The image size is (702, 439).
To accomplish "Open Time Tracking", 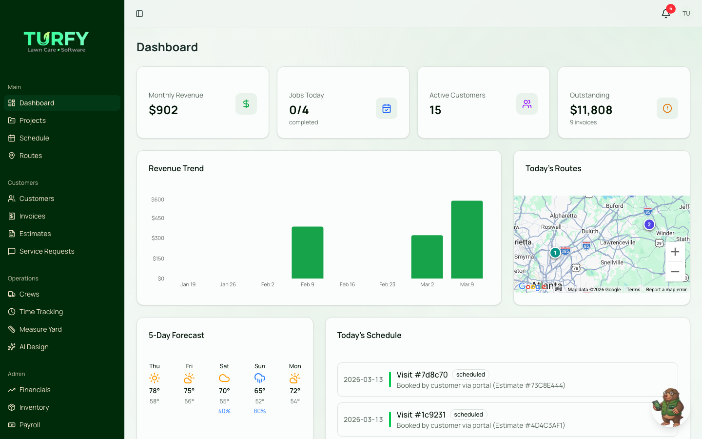I will (x=62, y=312).
